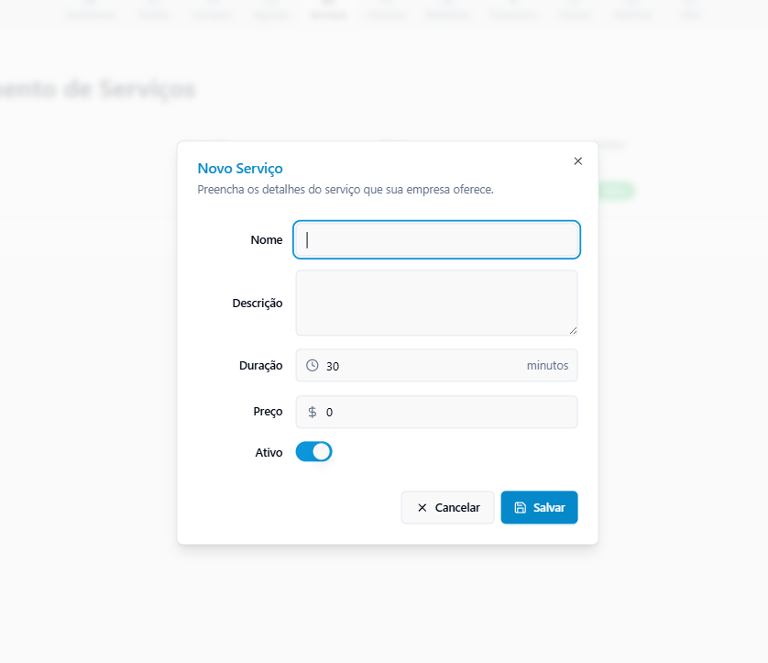
Task: Click the Duração label
Action: (260, 366)
